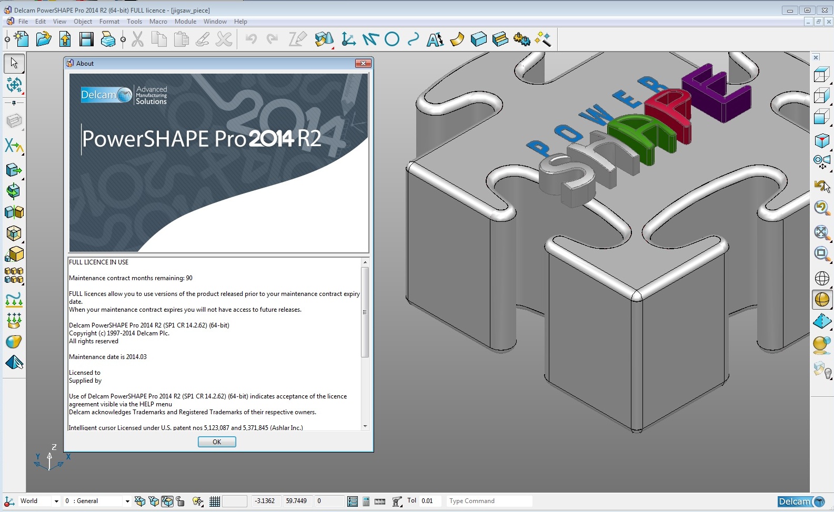Click the small handle left of the Cut icon

[x=123, y=39]
